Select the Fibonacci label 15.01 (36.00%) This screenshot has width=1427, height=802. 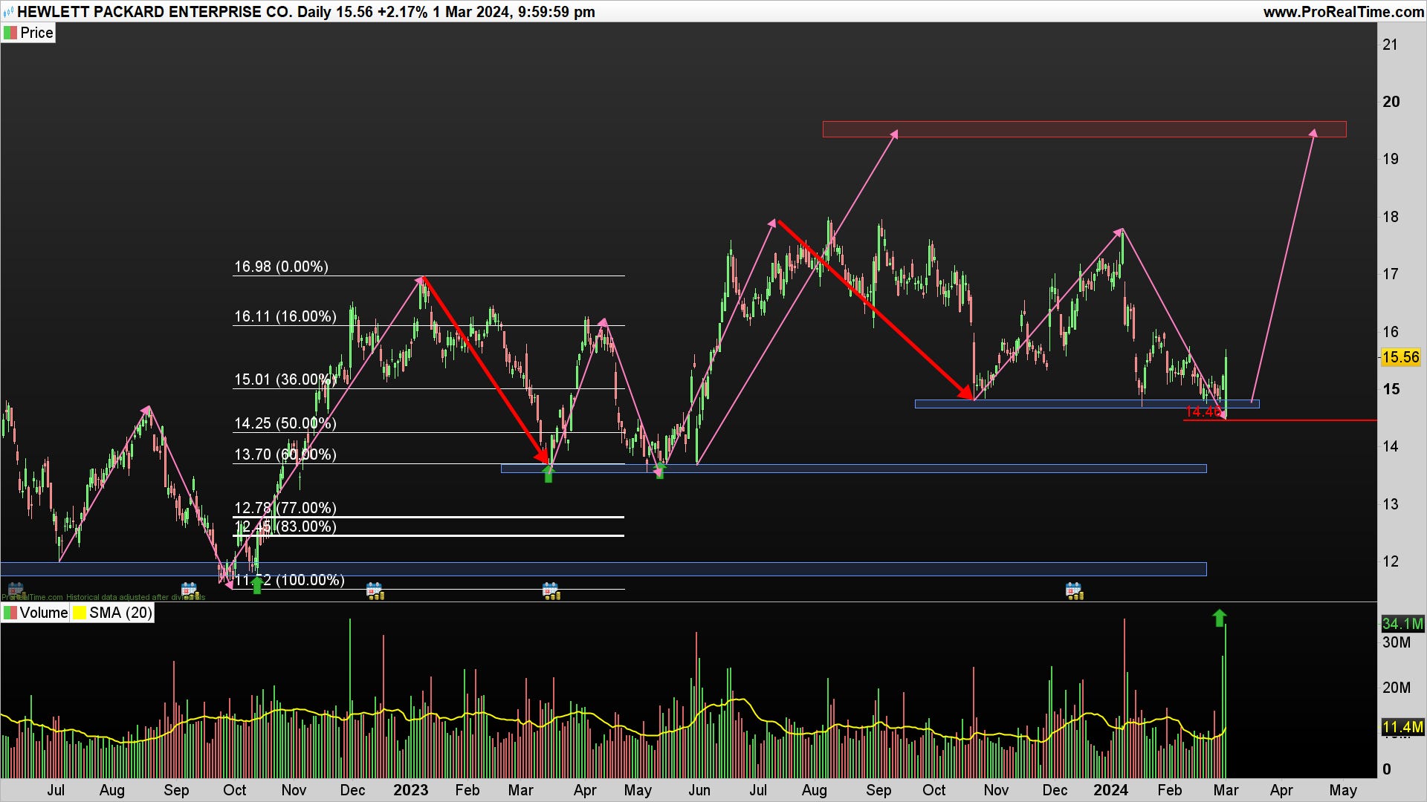click(x=285, y=379)
